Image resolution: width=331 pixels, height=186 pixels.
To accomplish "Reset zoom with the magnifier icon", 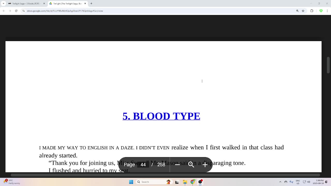I will [x=191, y=165].
